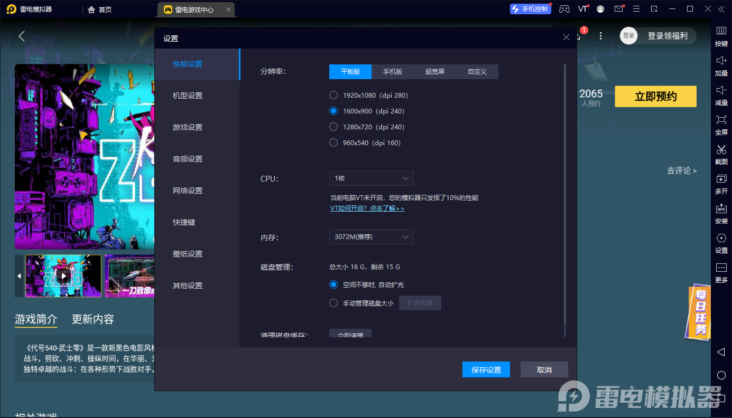Tap the Android recent apps square button
The width and height of the screenshot is (732, 418).
721,398
